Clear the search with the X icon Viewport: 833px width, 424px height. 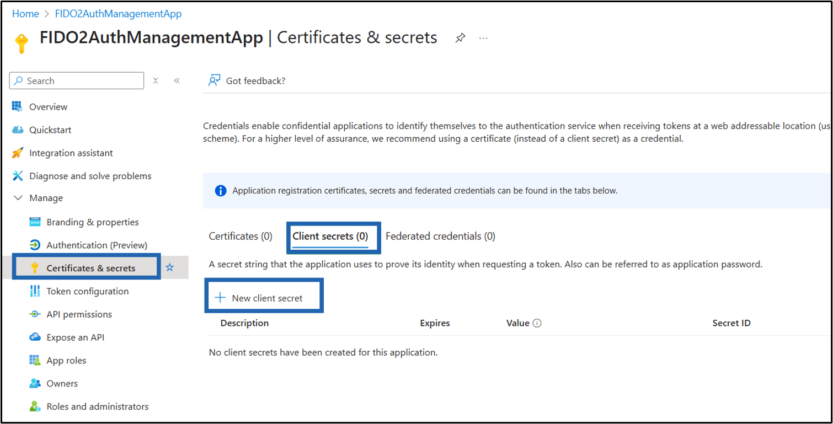156,80
